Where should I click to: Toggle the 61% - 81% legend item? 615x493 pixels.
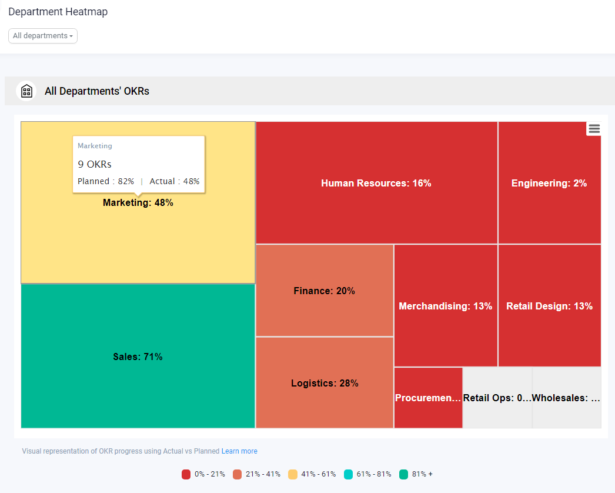(x=367, y=474)
